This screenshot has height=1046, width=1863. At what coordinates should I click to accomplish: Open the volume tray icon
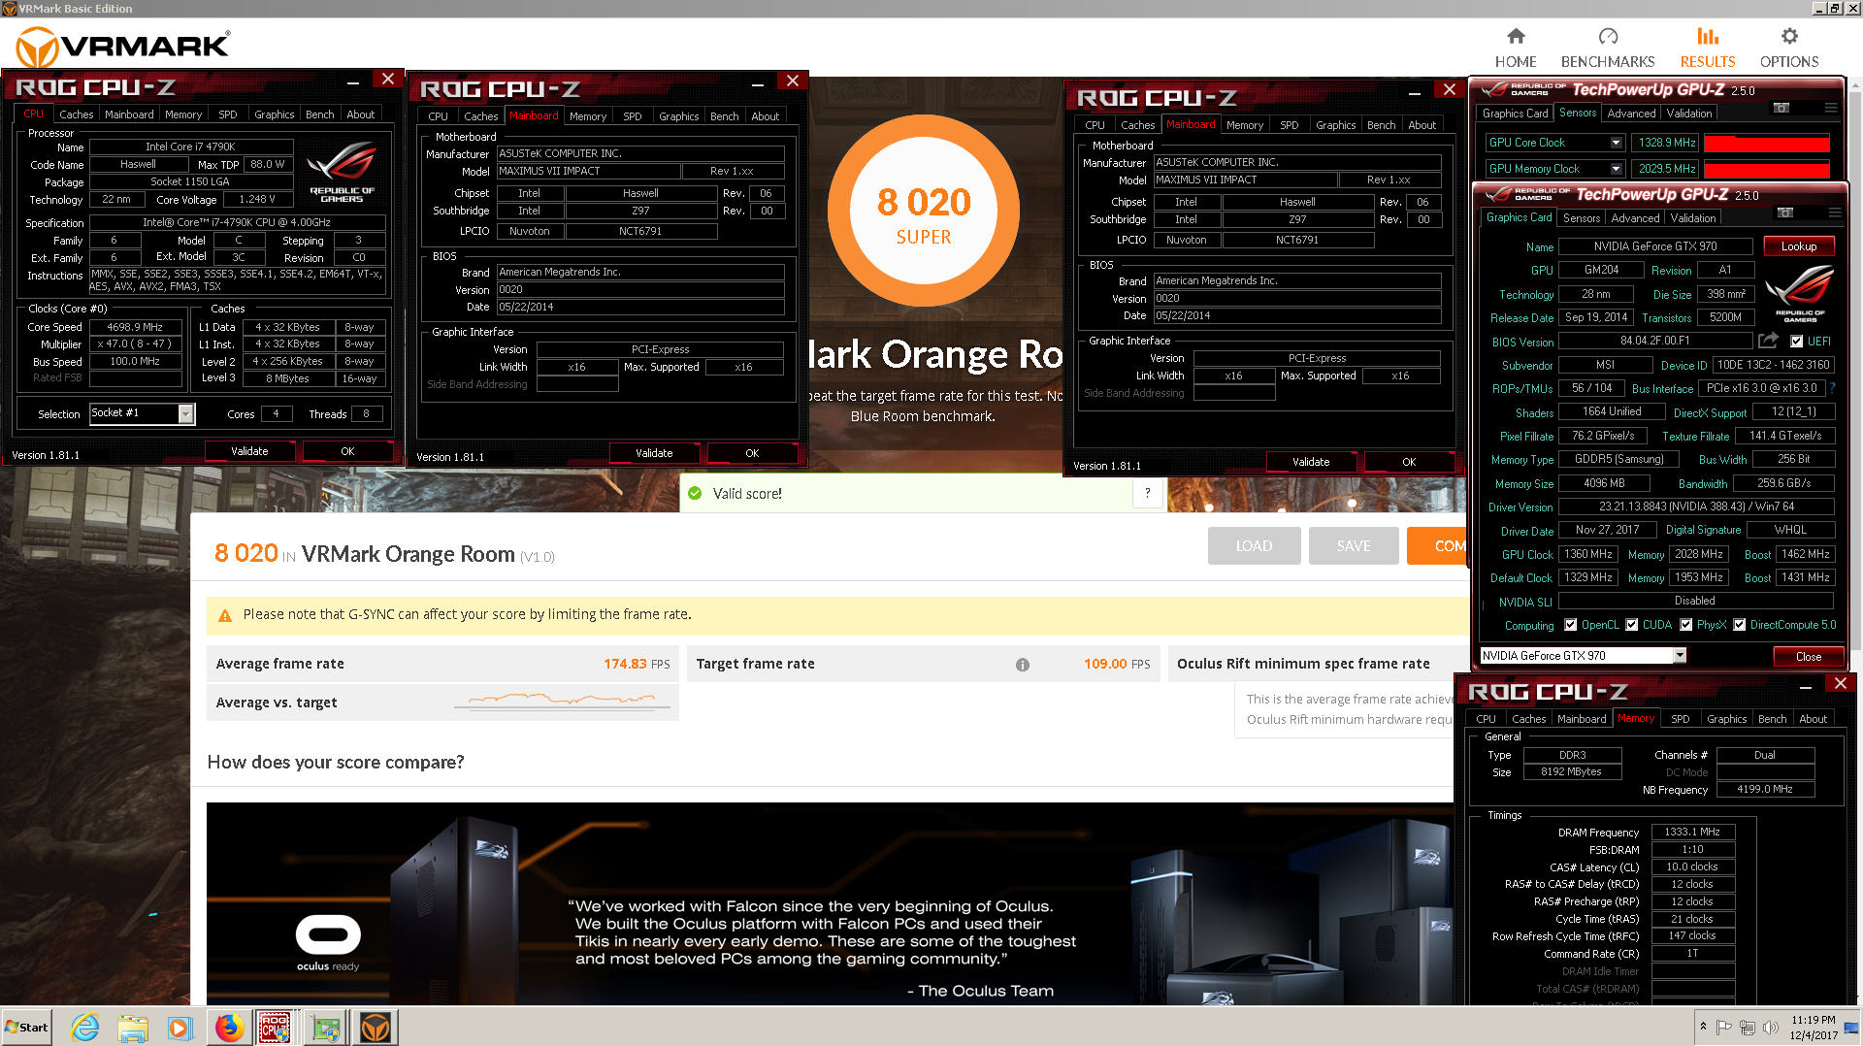(x=1770, y=1027)
